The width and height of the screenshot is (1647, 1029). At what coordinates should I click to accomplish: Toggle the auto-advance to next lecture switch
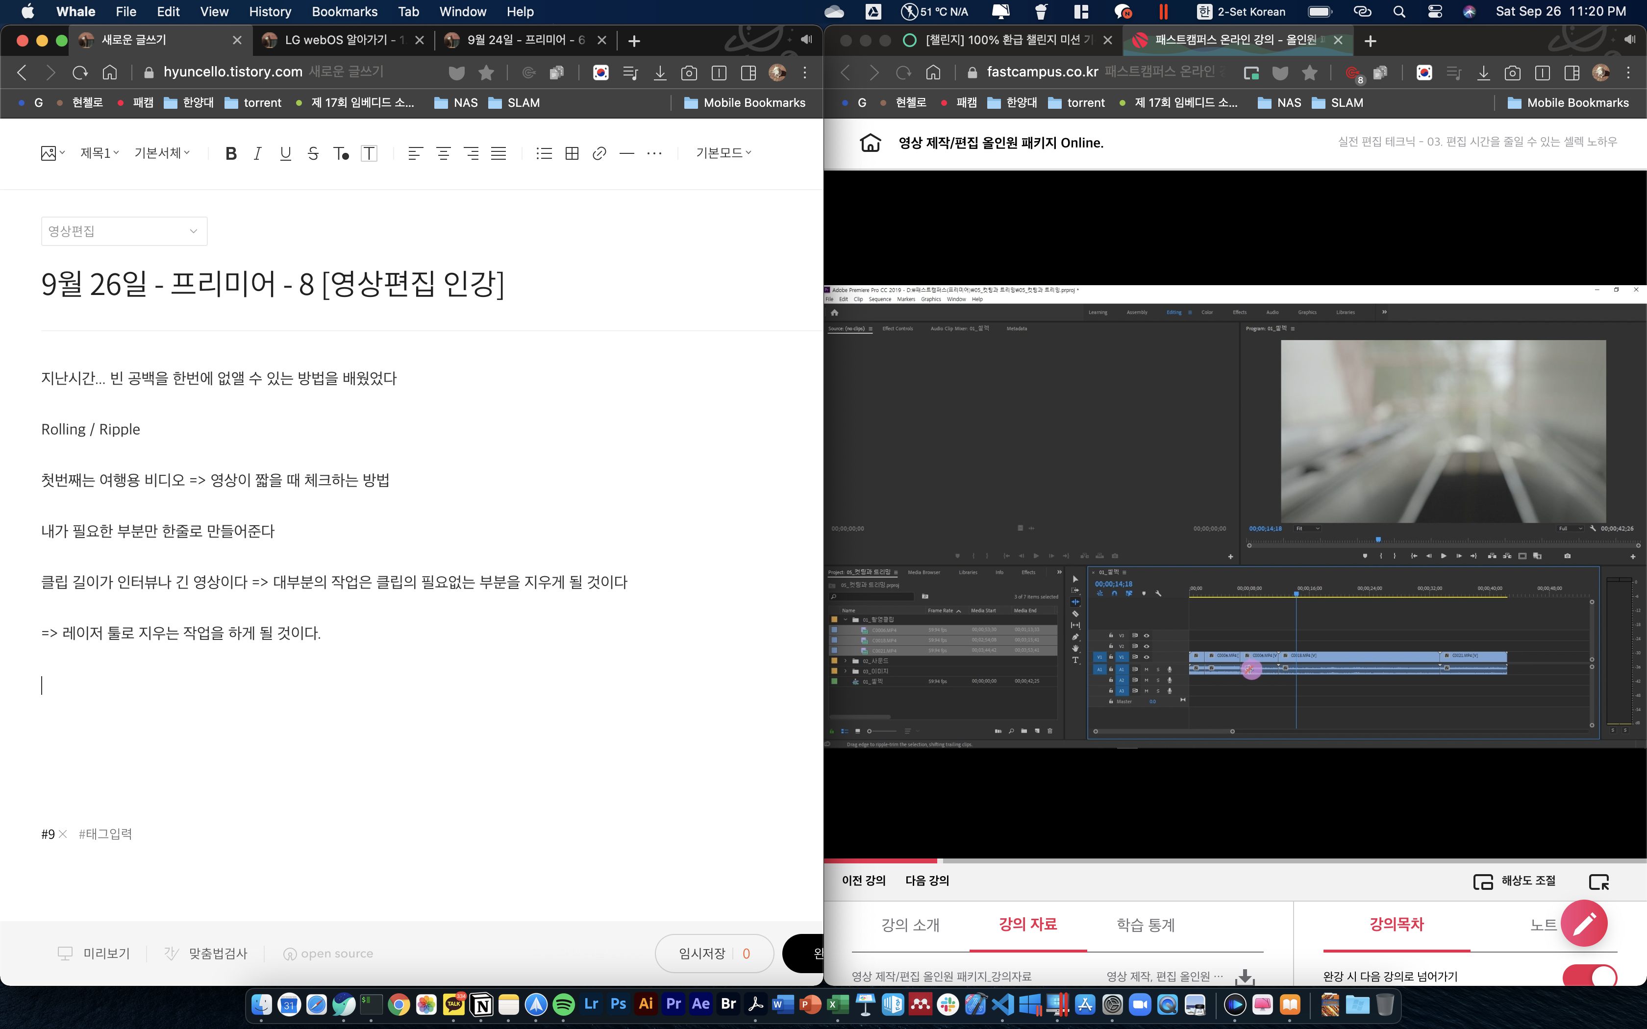[1589, 977]
